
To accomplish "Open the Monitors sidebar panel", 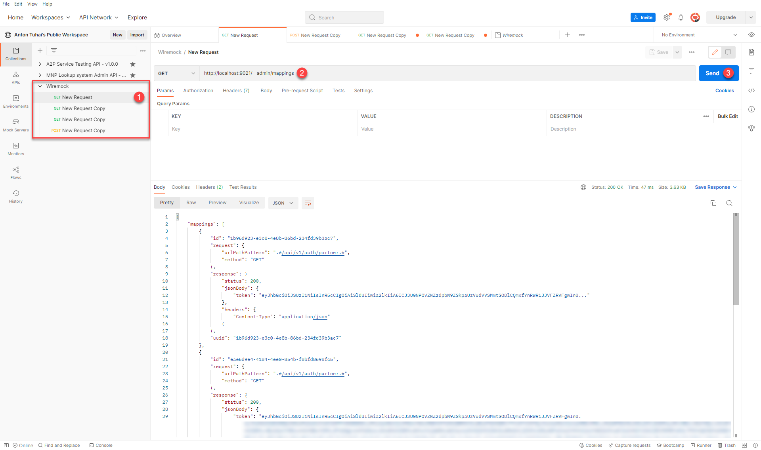I will point(16,149).
